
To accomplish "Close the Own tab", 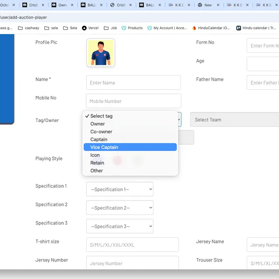I will [72, 5].
